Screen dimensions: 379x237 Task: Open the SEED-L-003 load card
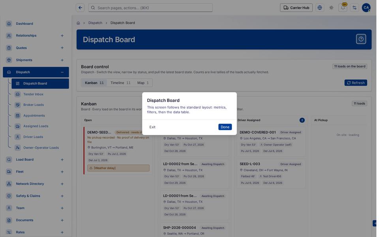tap(271, 173)
